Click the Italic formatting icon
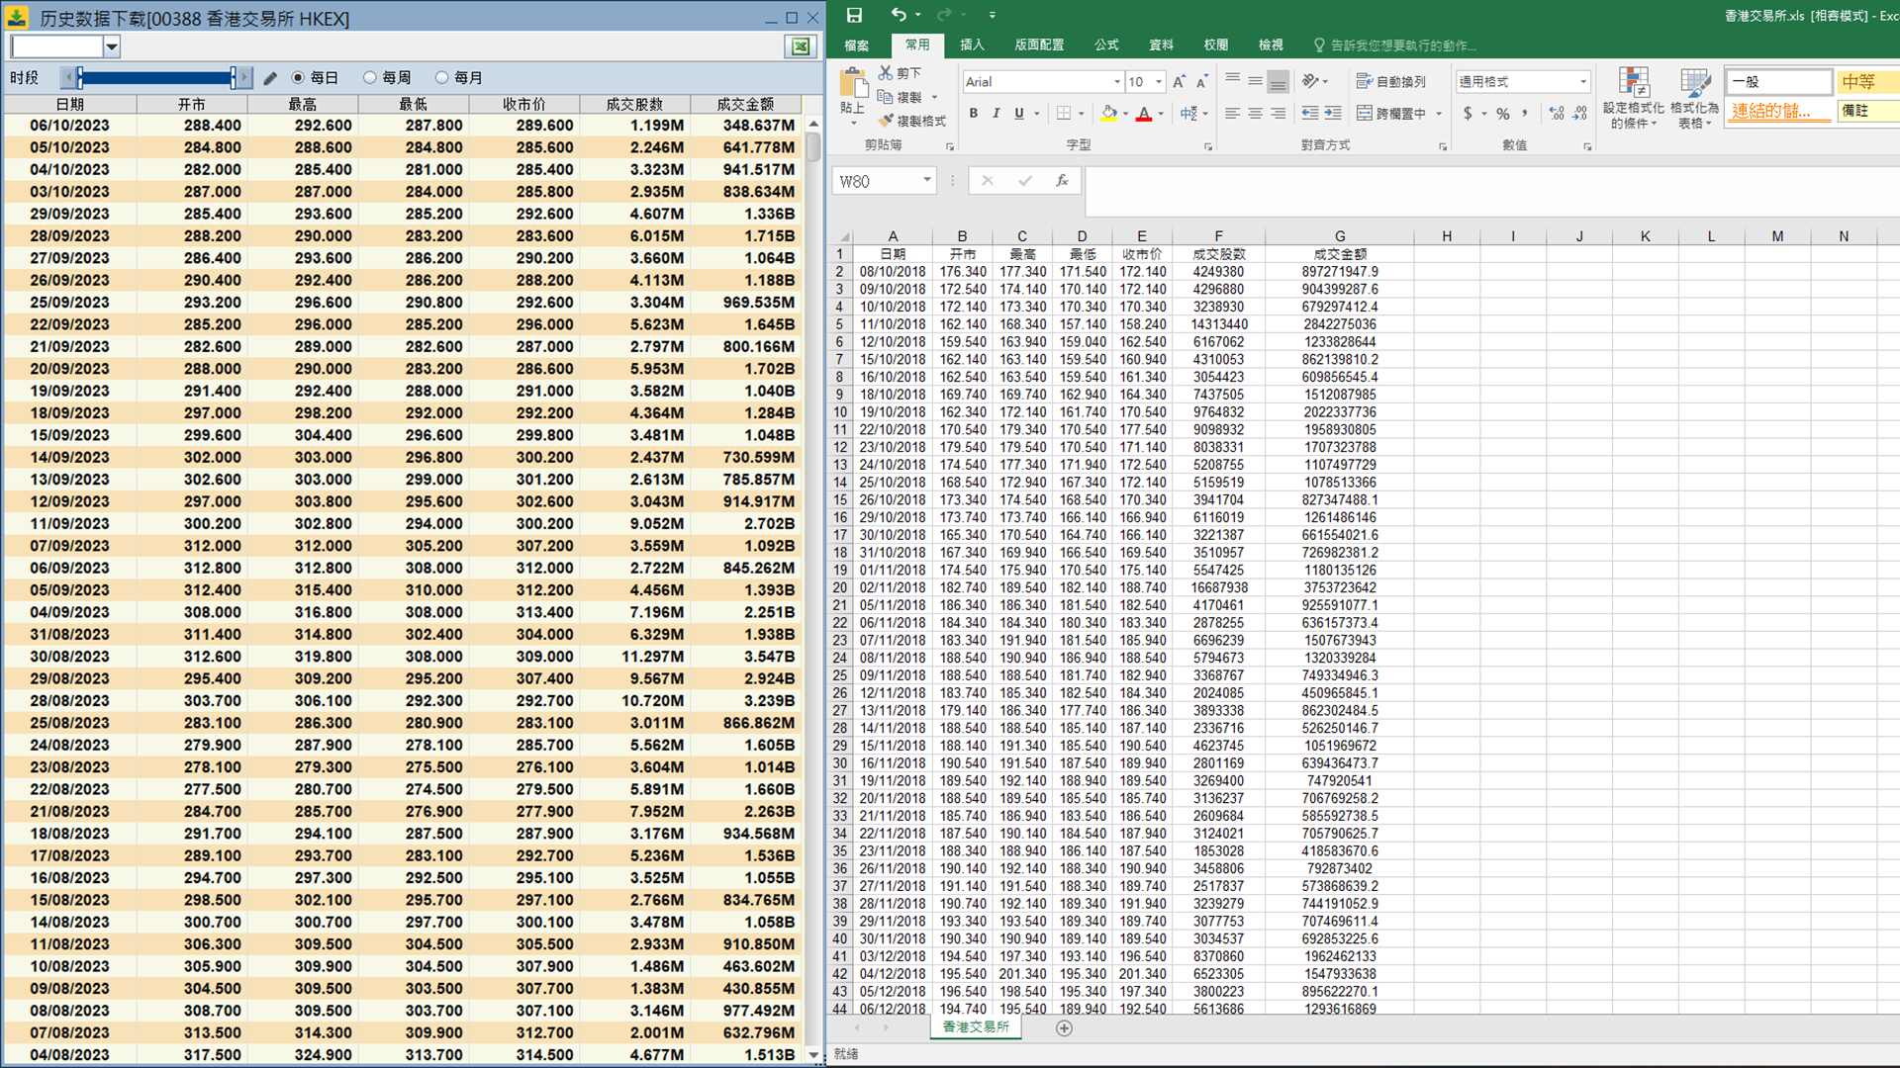 coord(997,114)
